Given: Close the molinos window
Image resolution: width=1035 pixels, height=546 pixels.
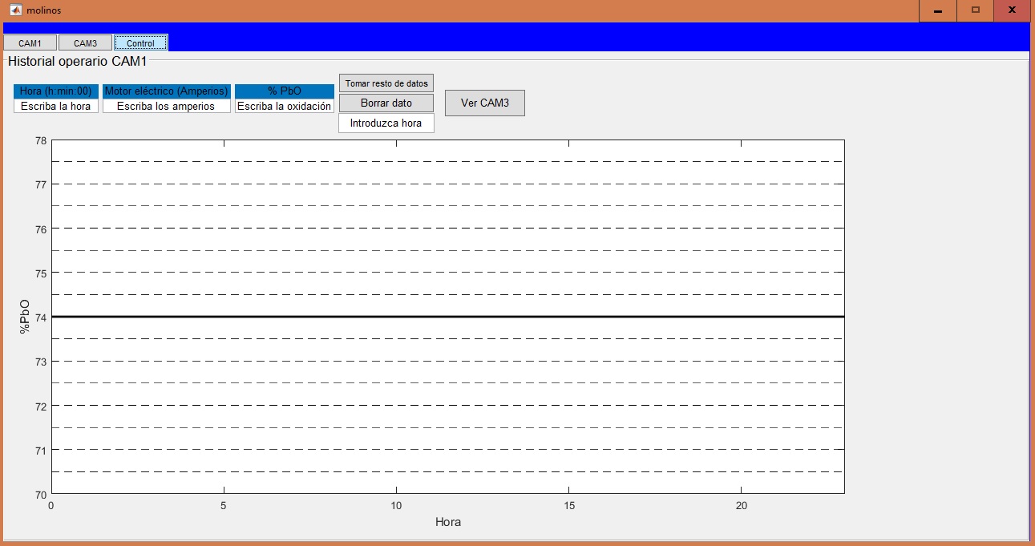Looking at the screenshot, I should [x=1013, y=10].
